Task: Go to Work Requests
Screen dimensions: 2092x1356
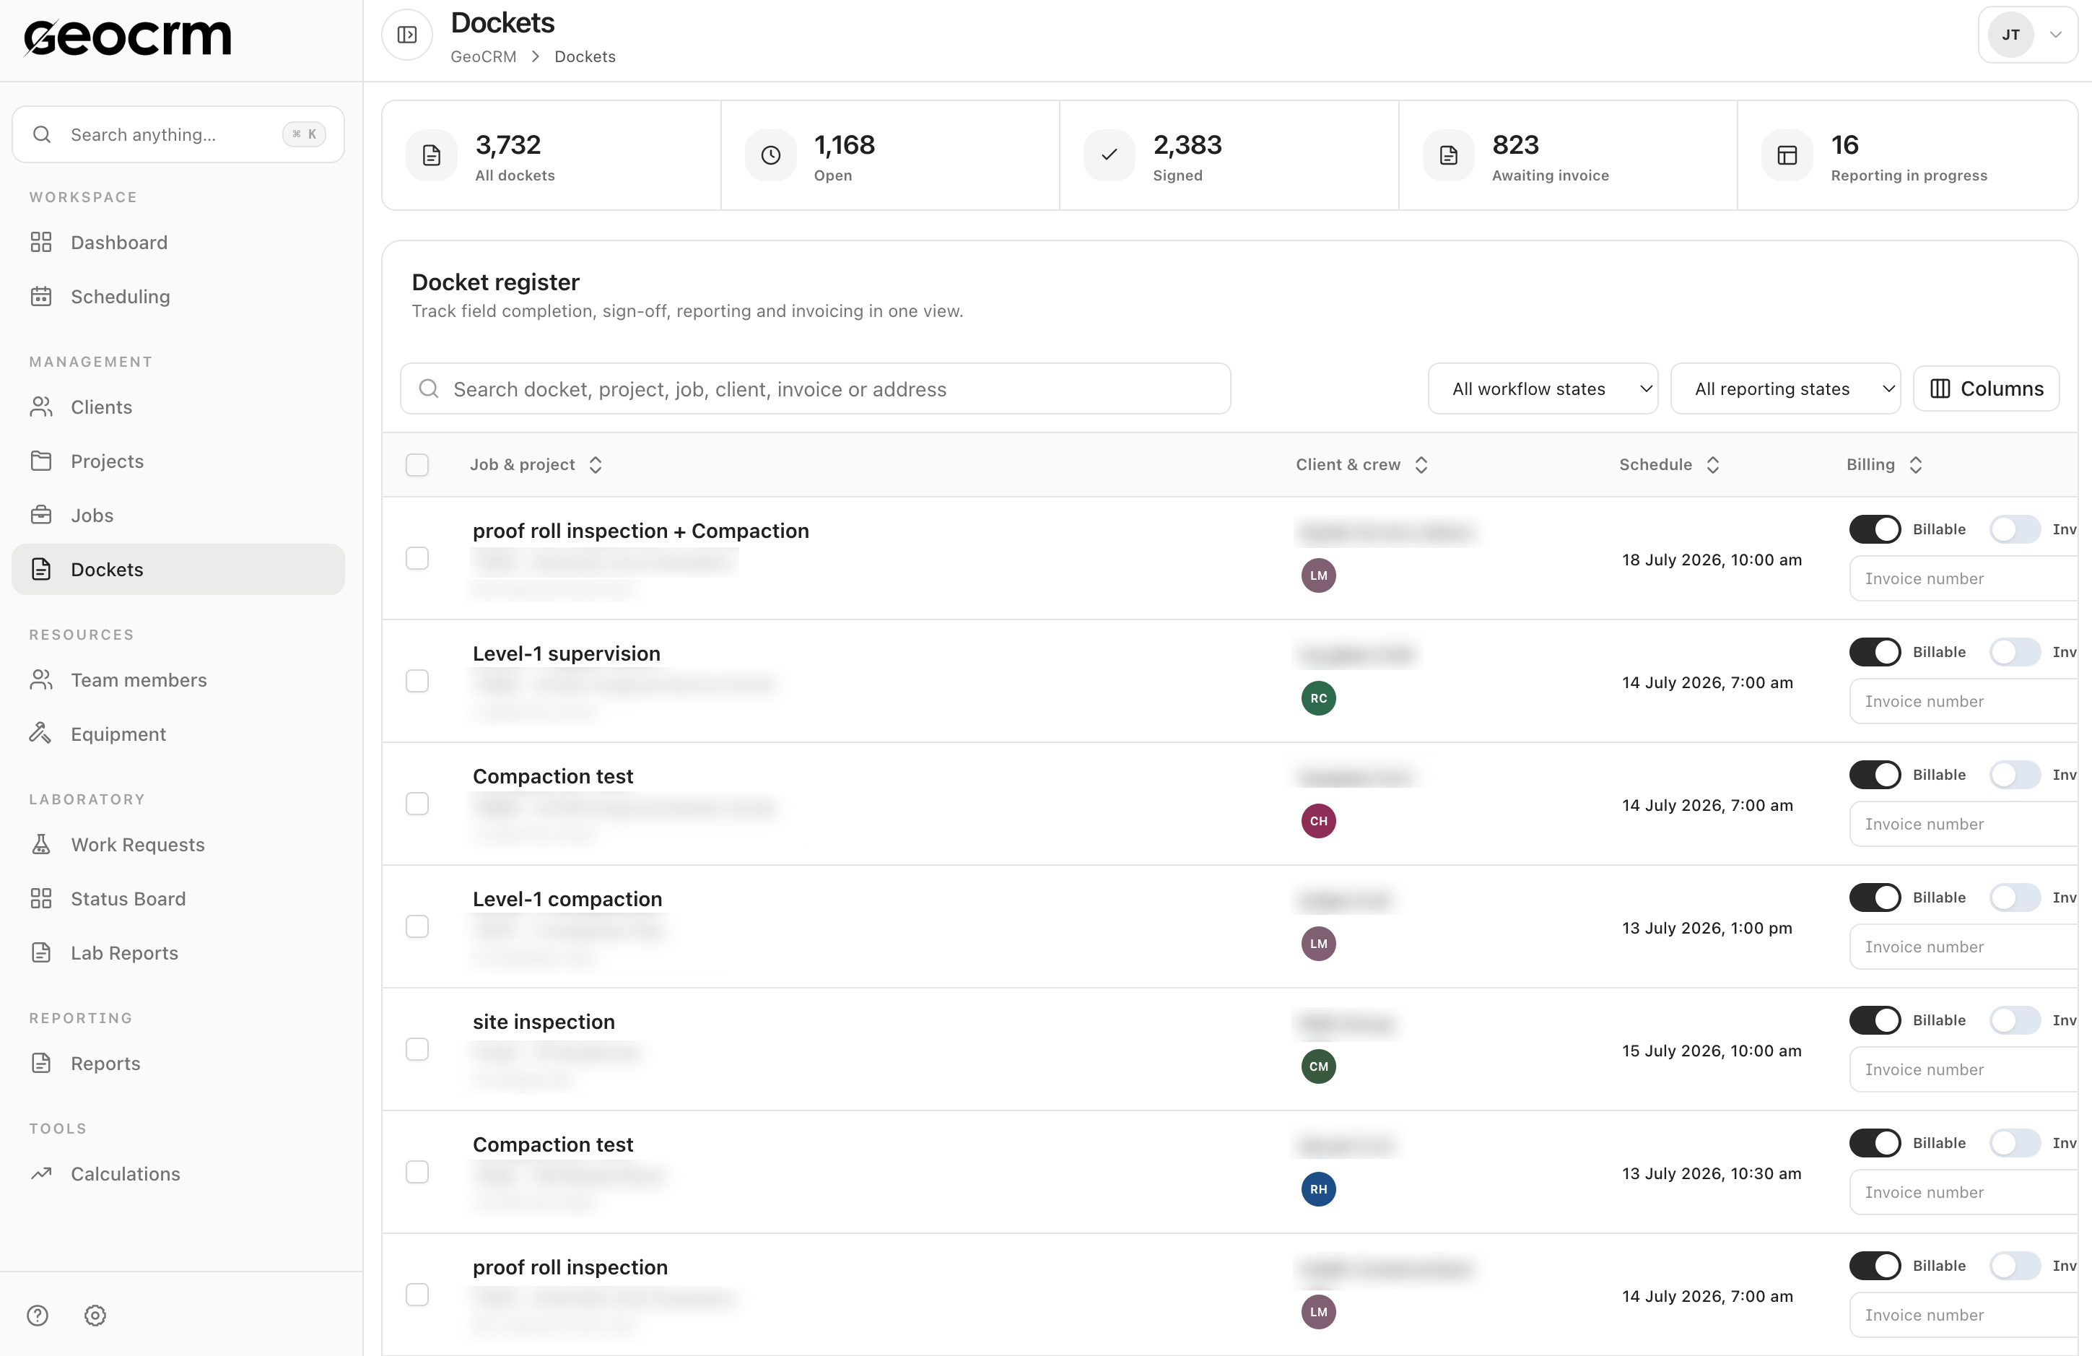Action: pyautogui.click(x=178, y=844)
